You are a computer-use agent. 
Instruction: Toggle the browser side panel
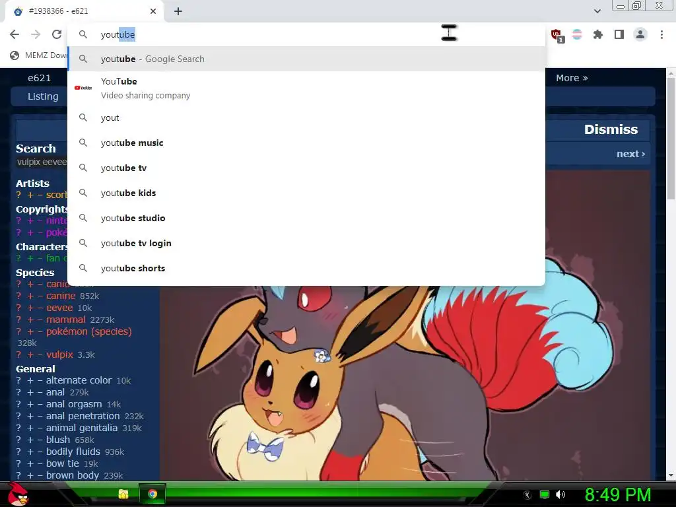[619, 34]
